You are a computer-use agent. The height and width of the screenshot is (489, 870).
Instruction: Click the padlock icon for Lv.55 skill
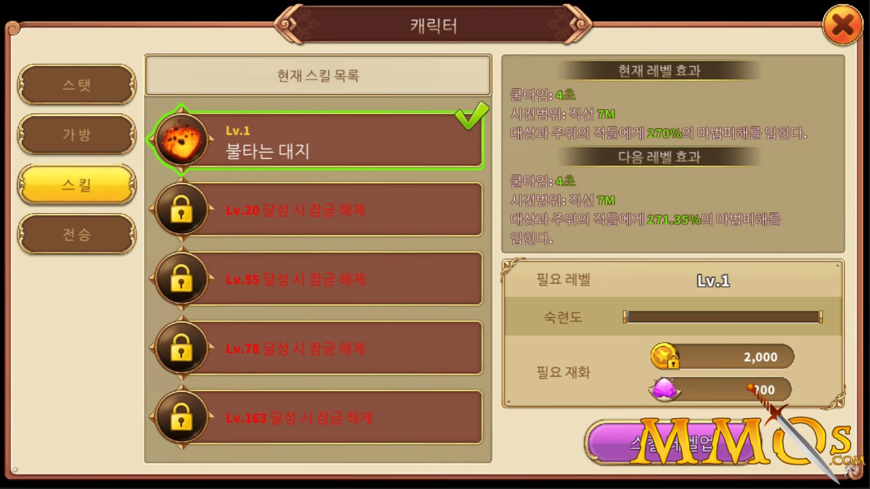tap(181, 278)
